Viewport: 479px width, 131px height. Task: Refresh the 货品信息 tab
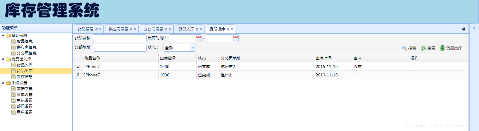pos(96,29)
